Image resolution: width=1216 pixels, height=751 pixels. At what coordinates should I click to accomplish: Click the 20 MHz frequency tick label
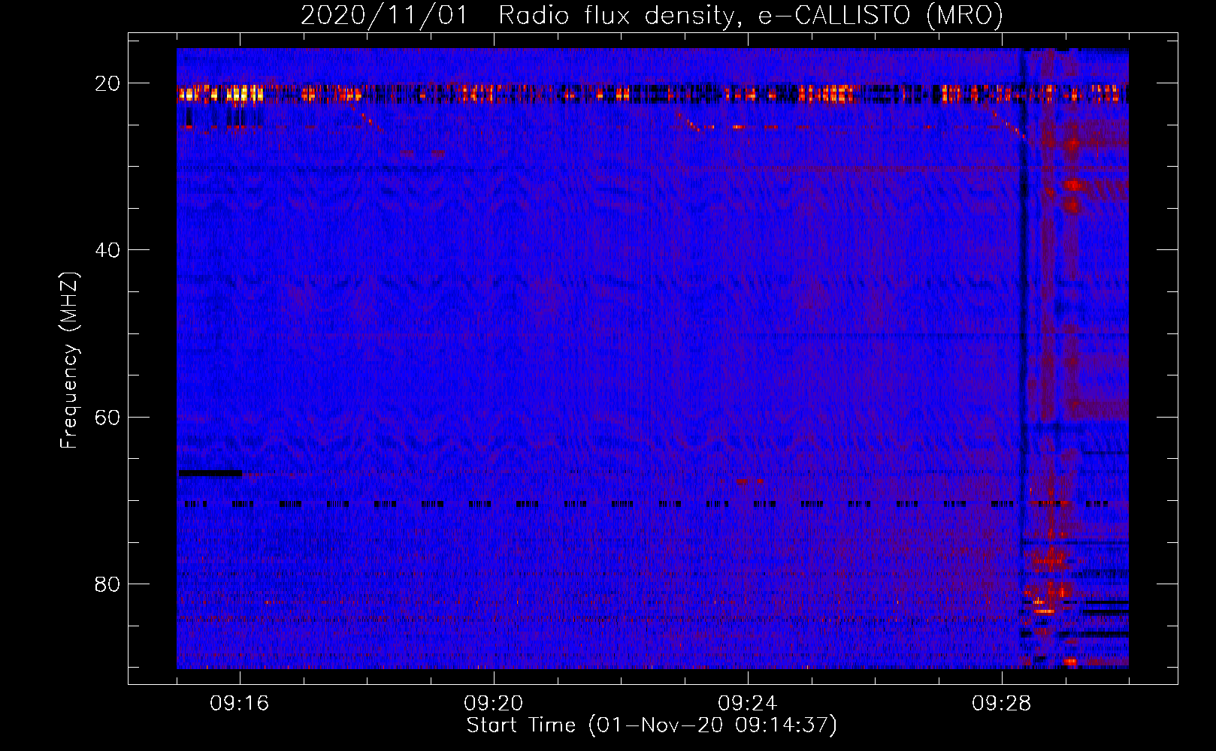[107, 83]
